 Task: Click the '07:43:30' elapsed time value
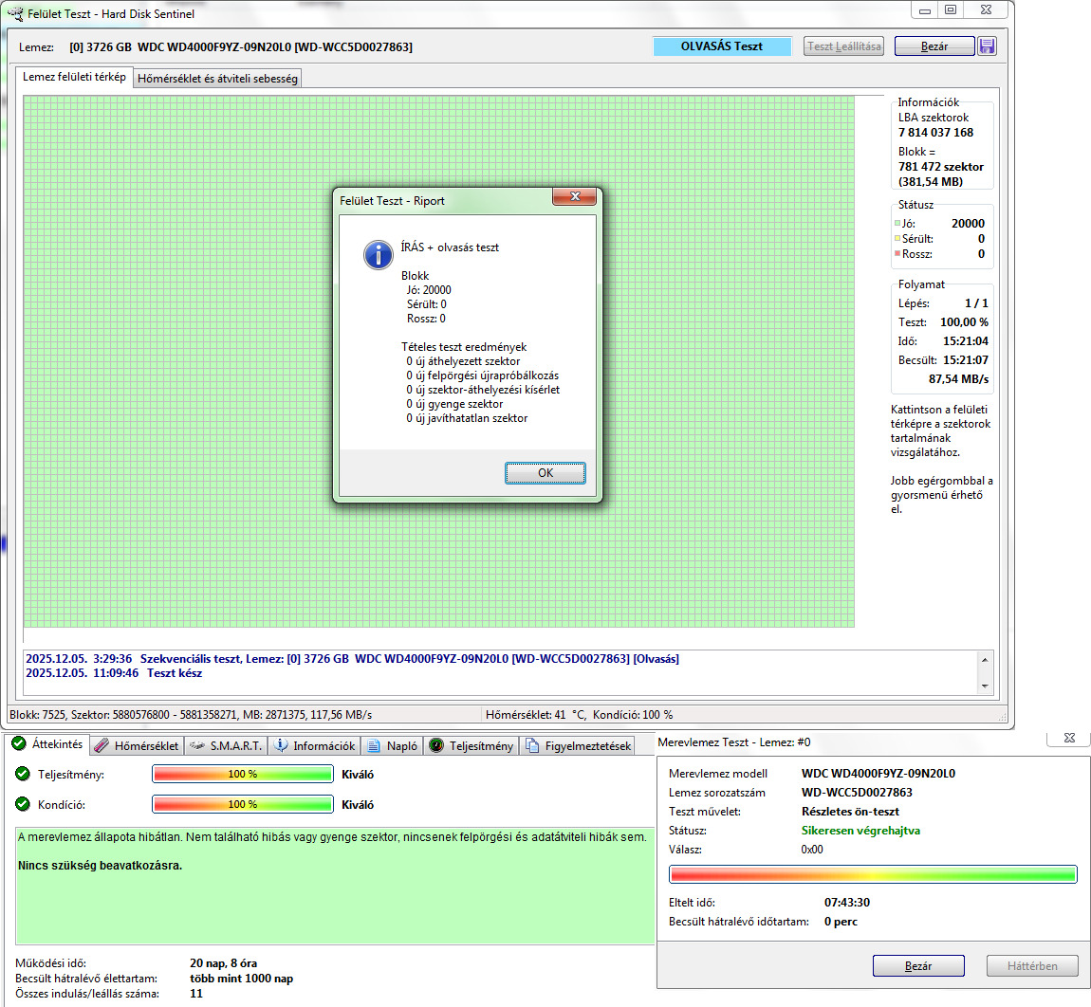pos(847,903)
